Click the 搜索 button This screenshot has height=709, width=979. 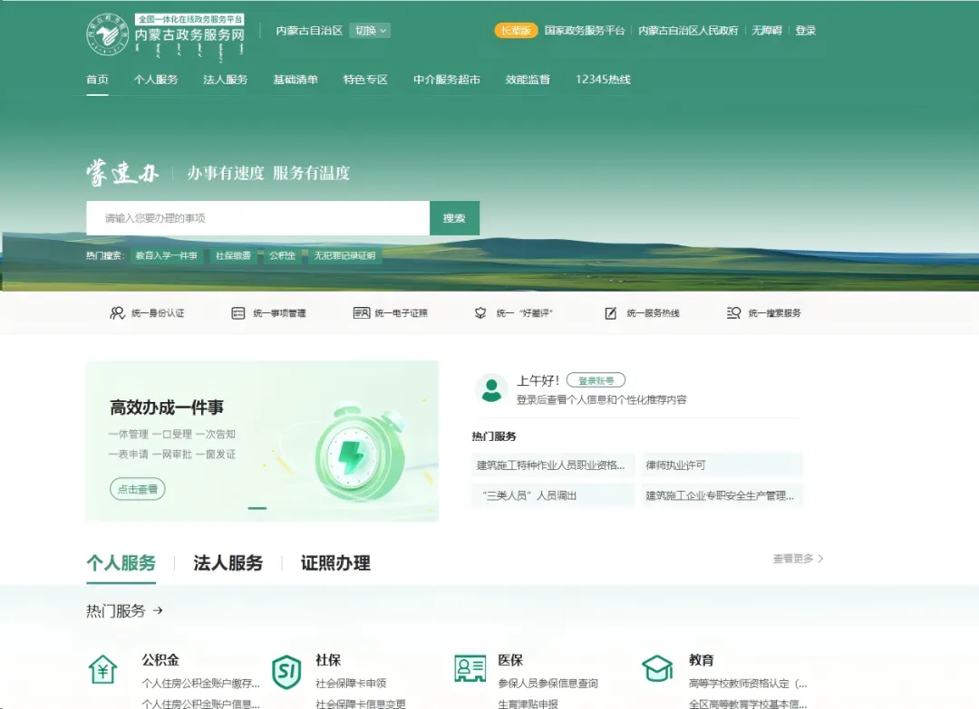click(x=454, y=218)
